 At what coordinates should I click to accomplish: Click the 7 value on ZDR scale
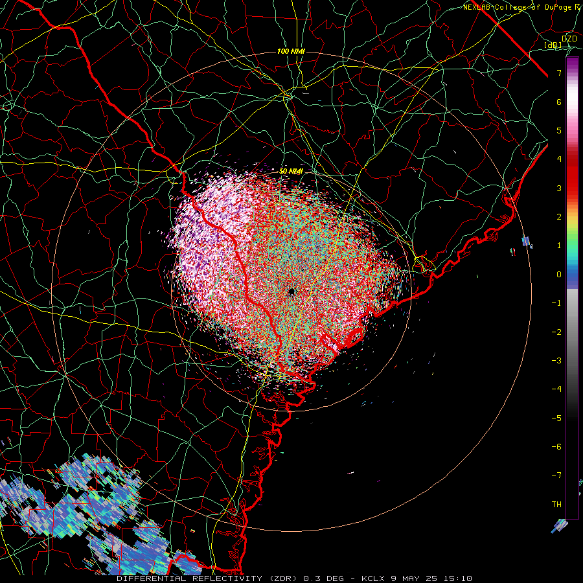click(x=559, y=73)
